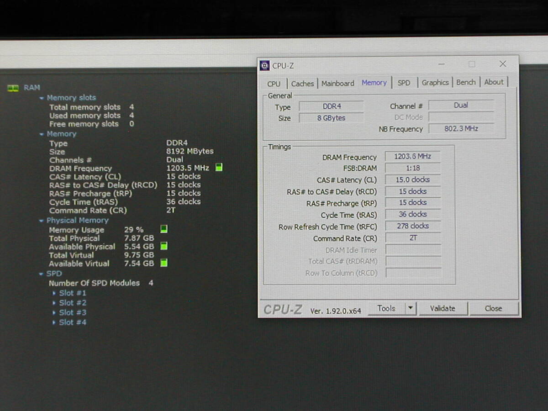Open the SPD tab in CPU-Z
The height and width of the screenshot is (411, 548).
tap(404, 83)
